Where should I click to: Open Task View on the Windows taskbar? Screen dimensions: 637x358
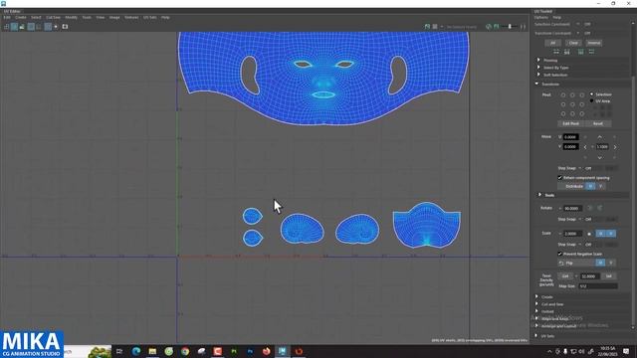click(119, 351)
